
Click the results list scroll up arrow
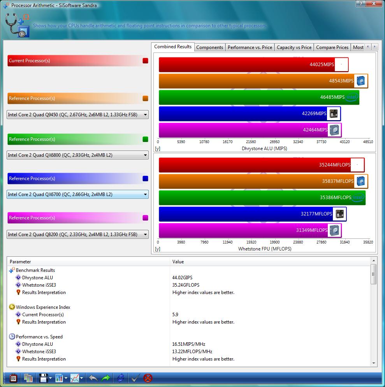374,260
